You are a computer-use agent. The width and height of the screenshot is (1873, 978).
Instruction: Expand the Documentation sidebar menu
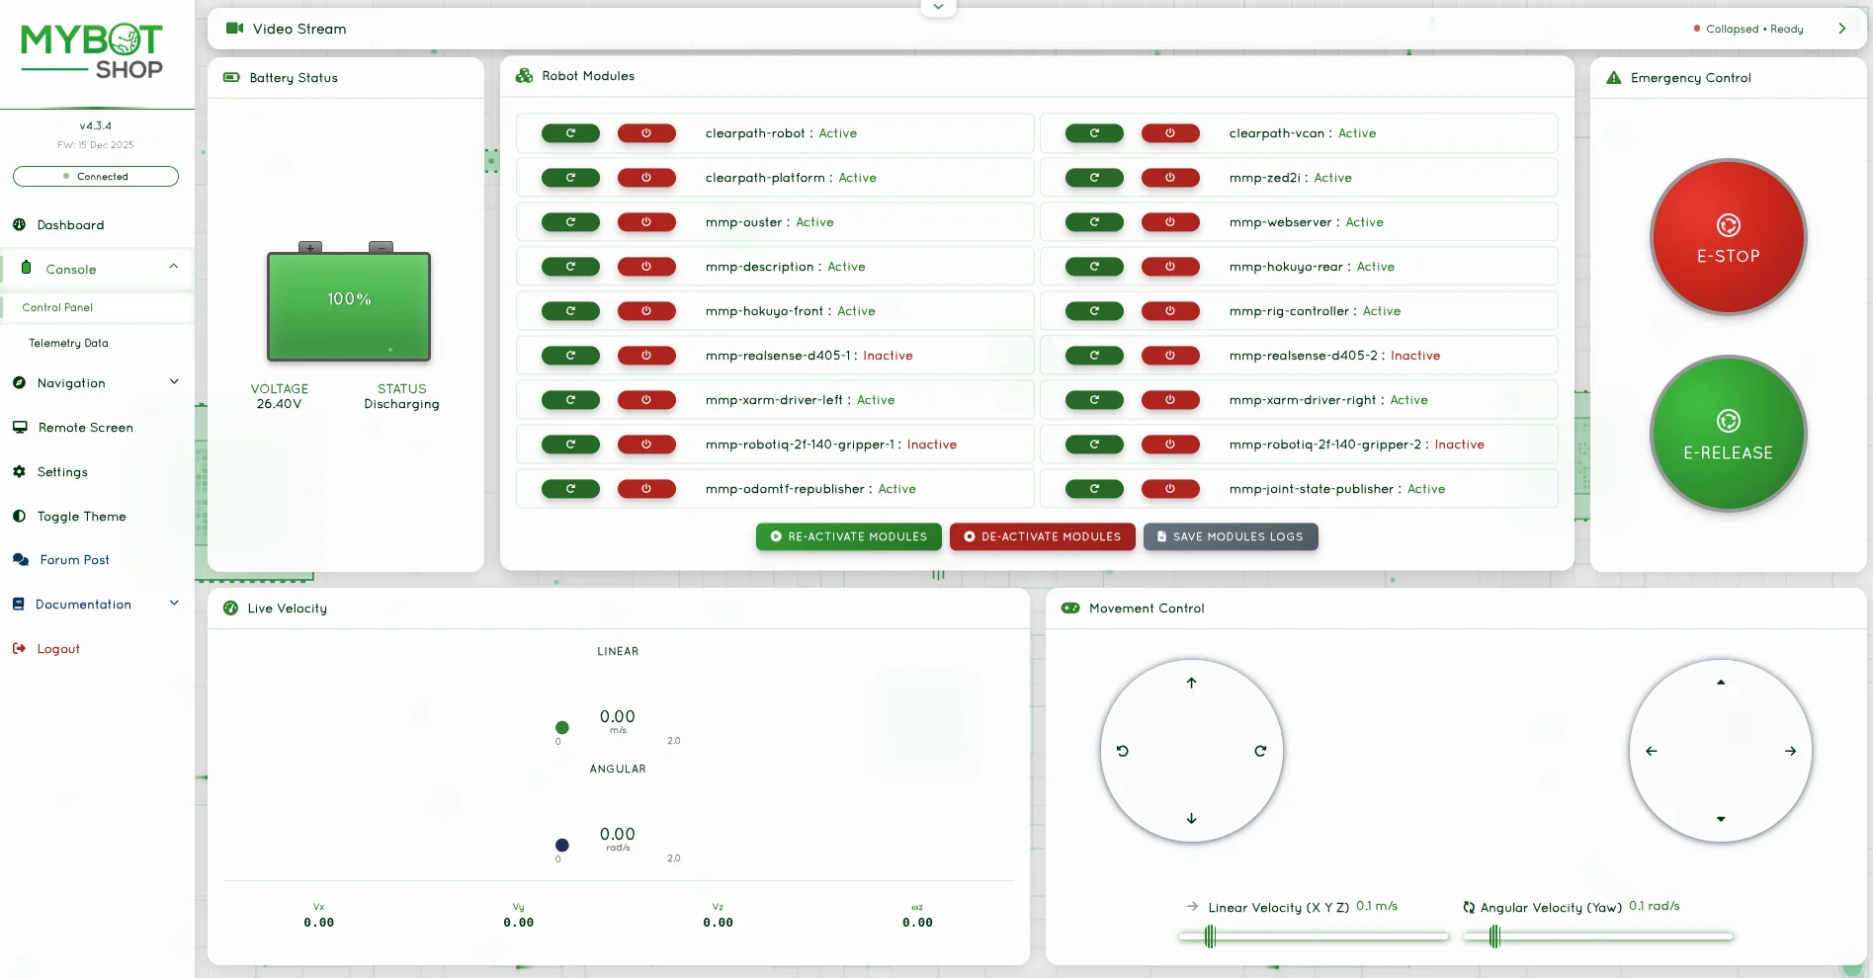[x=174, y=604]
